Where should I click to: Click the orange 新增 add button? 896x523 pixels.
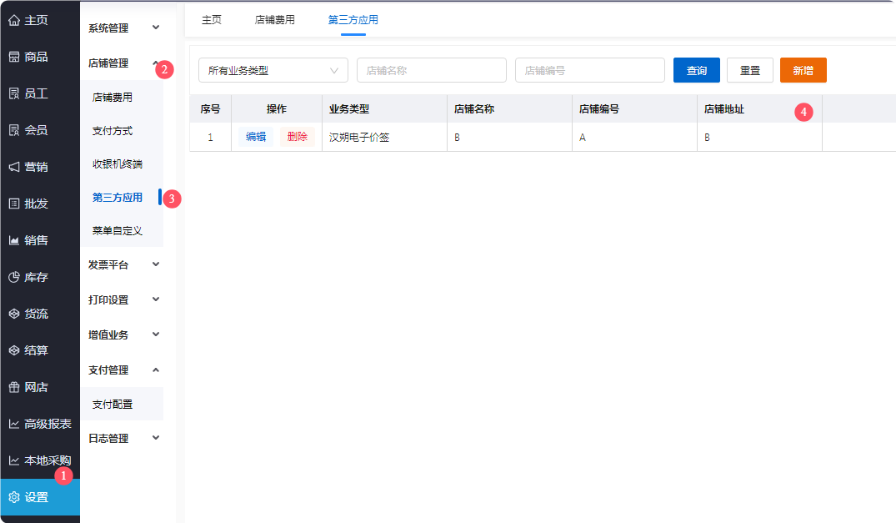[803, 70]
